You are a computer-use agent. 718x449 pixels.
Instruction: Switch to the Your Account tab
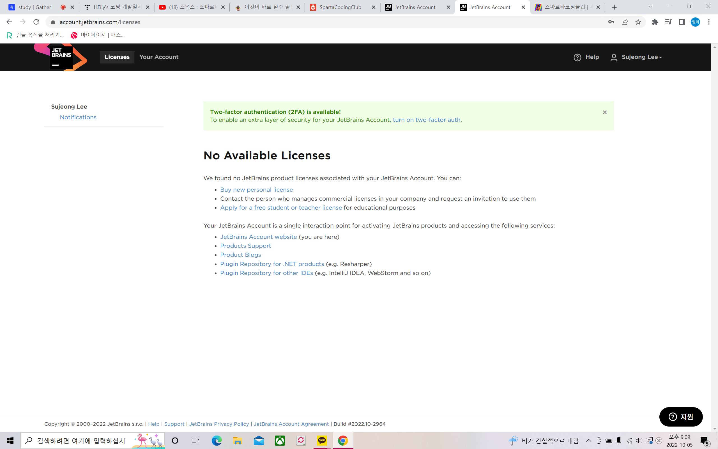[159, 57]
